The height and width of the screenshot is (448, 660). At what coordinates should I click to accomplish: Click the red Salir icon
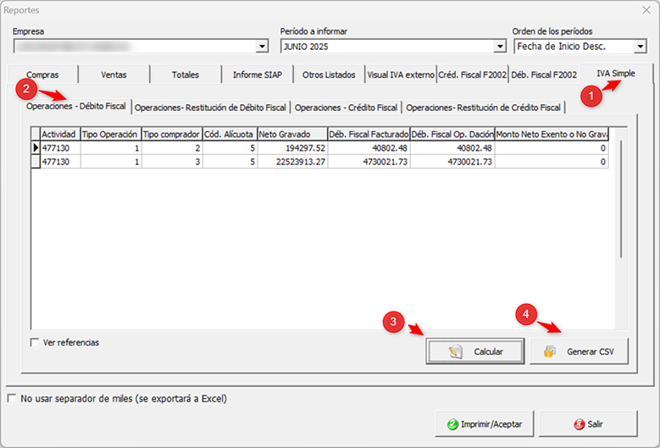pos(579,423)
